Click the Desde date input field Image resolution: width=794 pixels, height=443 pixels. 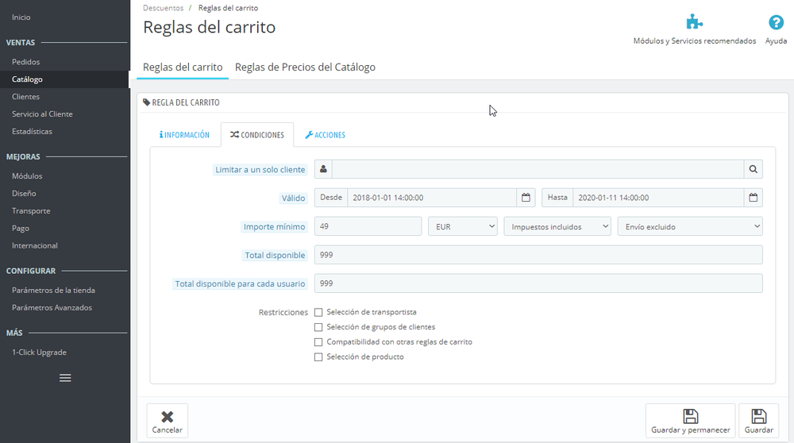tap(432, 198)
